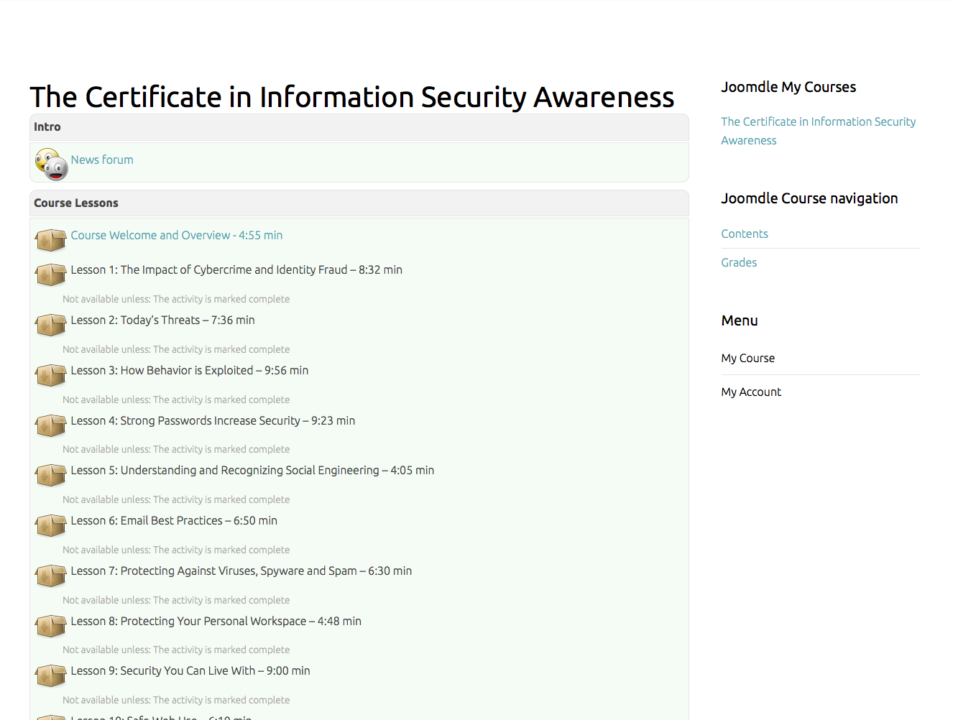The image size is (953, 720).
Task: View Grades in course navigation
Action: 739,262
